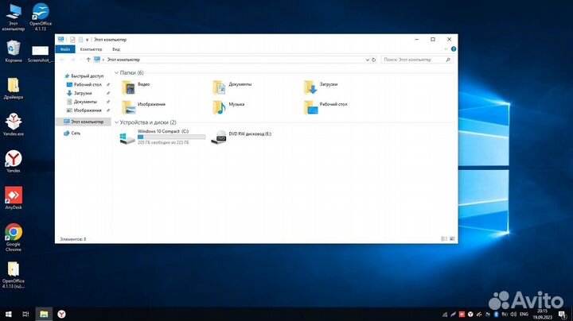
Task: Open the Вид ribbon tab
Action: click(x=116, y=49)
